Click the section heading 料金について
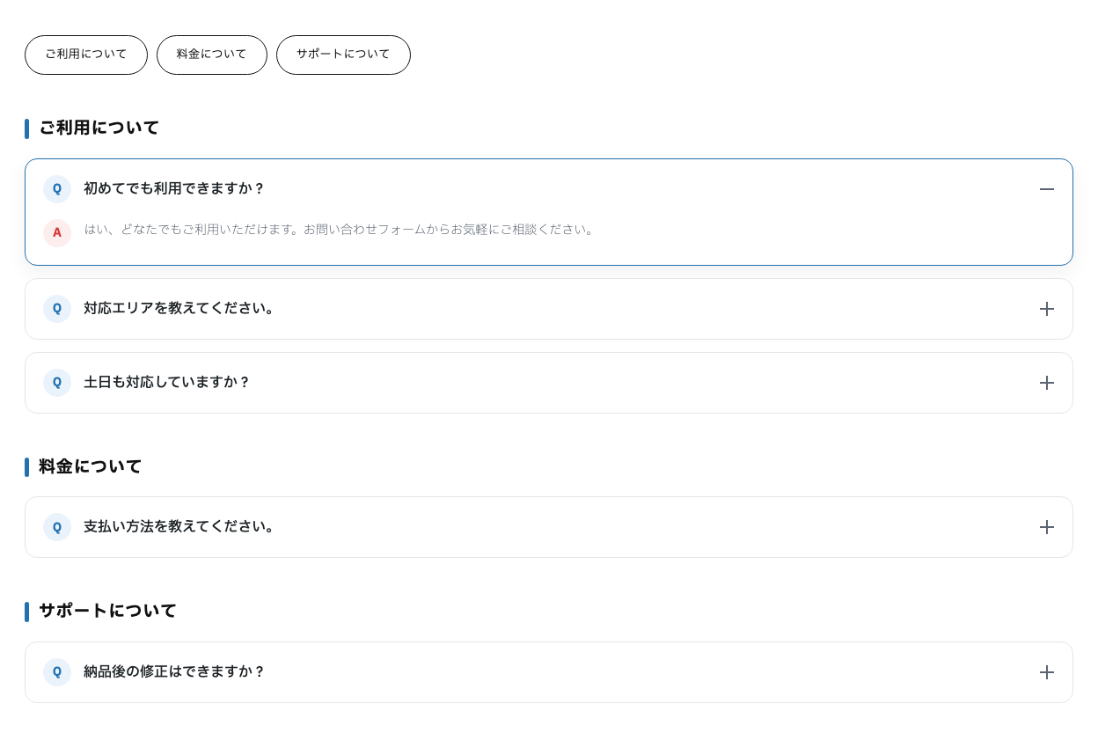 coord(91,467)
